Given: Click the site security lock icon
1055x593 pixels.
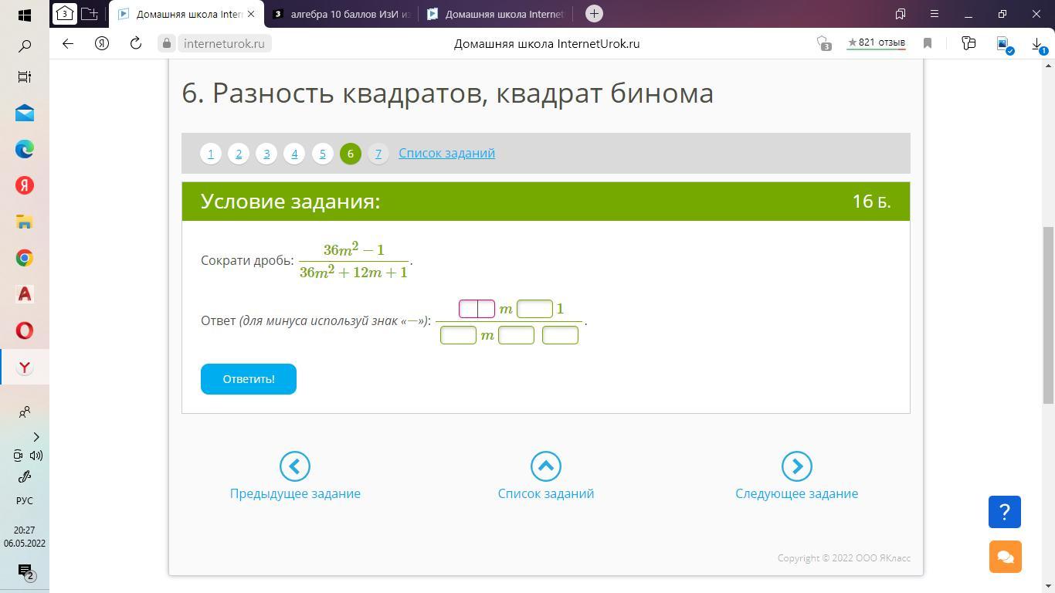Looking at the screenshot, I should [x=167, y=43].
